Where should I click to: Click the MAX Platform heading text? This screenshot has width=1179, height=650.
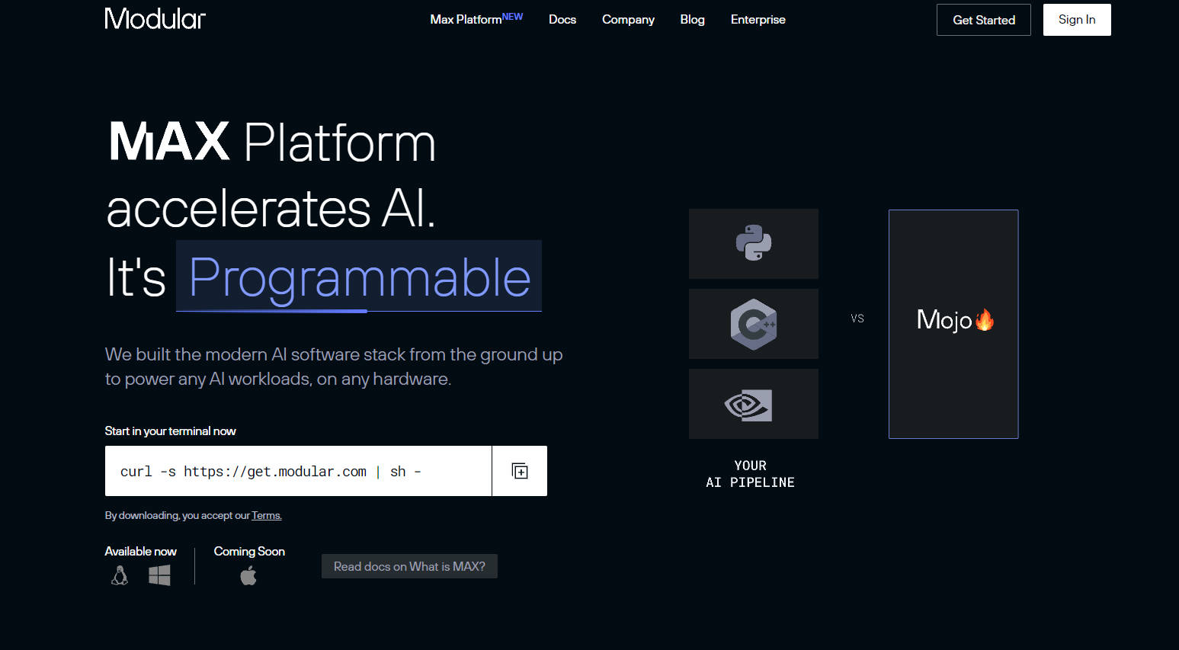click(x=271, y=142)
